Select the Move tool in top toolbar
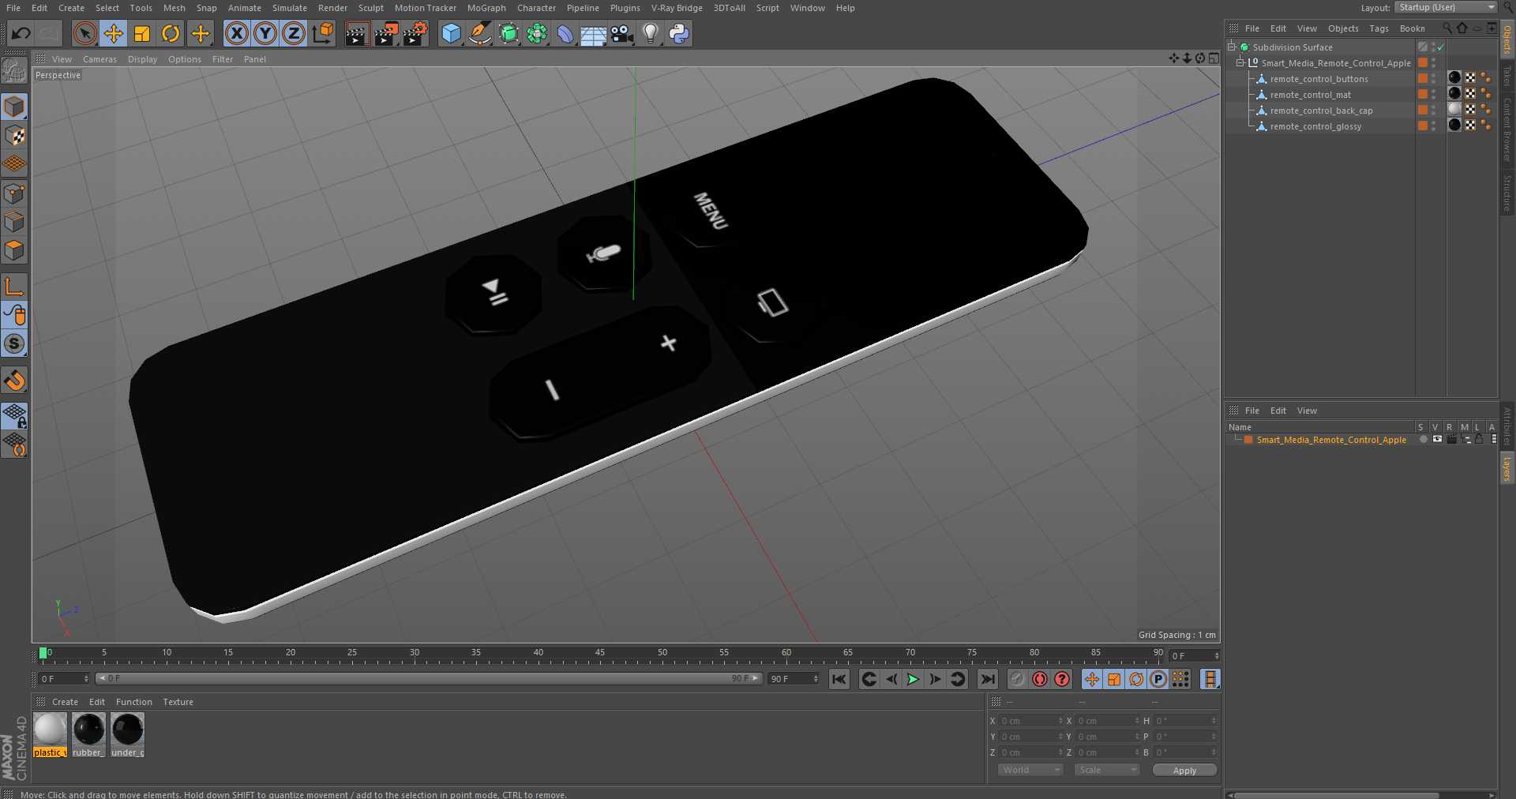Screen dimensions: 1516x799 pos(114,33)
